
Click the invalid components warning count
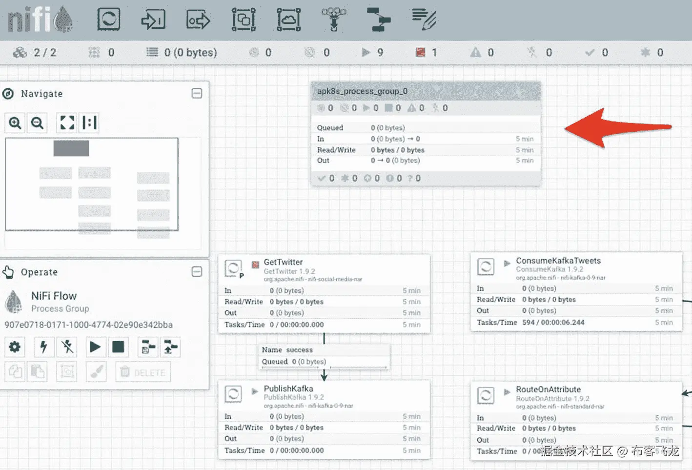pyautogui.click(x=482, y=52)
